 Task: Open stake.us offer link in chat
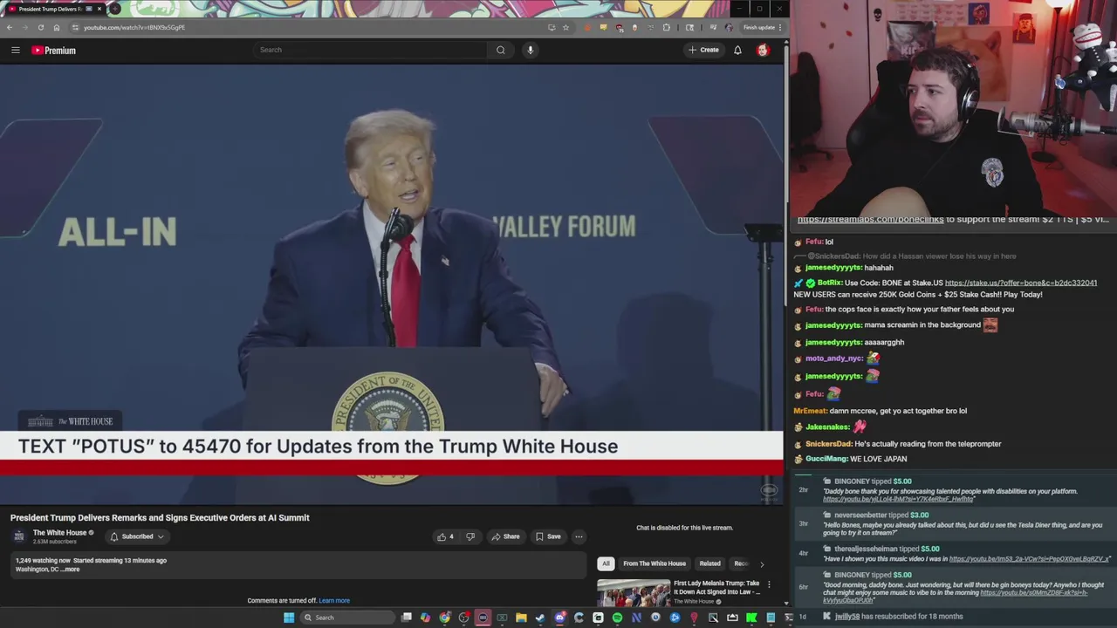pos(1021,283)
